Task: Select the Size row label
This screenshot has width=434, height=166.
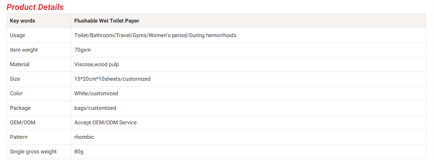Action: click(15, 79)
